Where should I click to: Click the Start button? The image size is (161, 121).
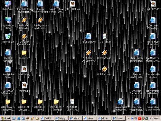pos(5,118)
